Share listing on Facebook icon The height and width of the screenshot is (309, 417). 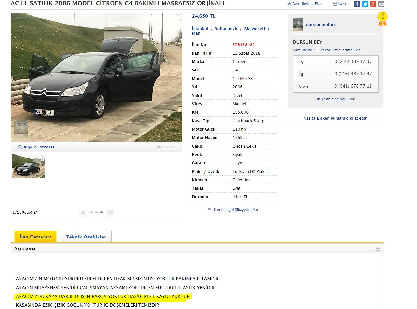(357, 4)
